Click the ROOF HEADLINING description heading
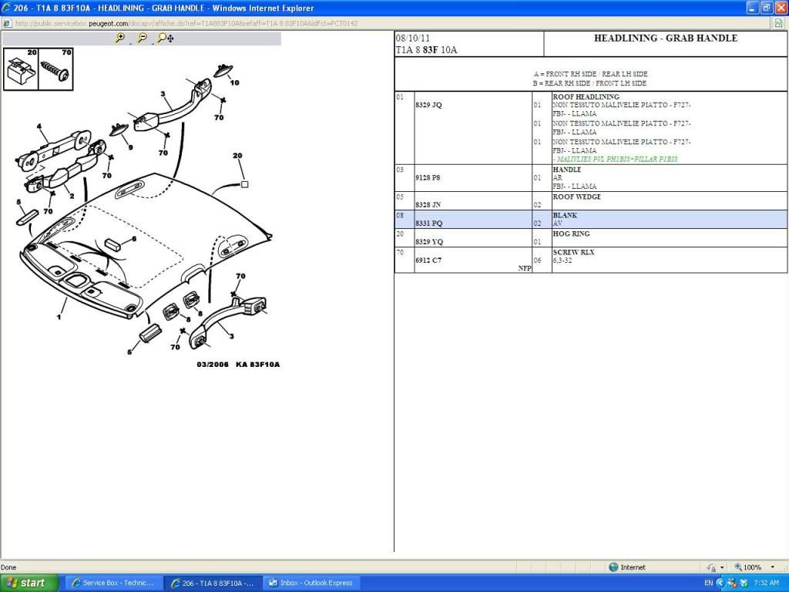 (586, 96)
